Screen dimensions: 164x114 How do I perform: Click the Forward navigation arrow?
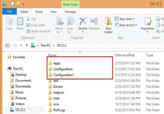(x=15, y=45)
